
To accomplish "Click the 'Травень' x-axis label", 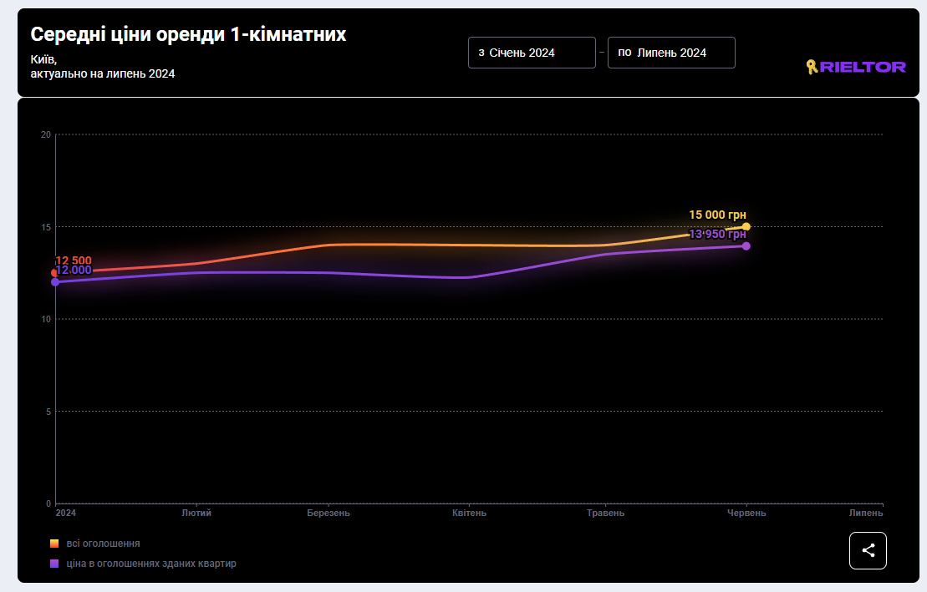I will (x=605, y=513).
